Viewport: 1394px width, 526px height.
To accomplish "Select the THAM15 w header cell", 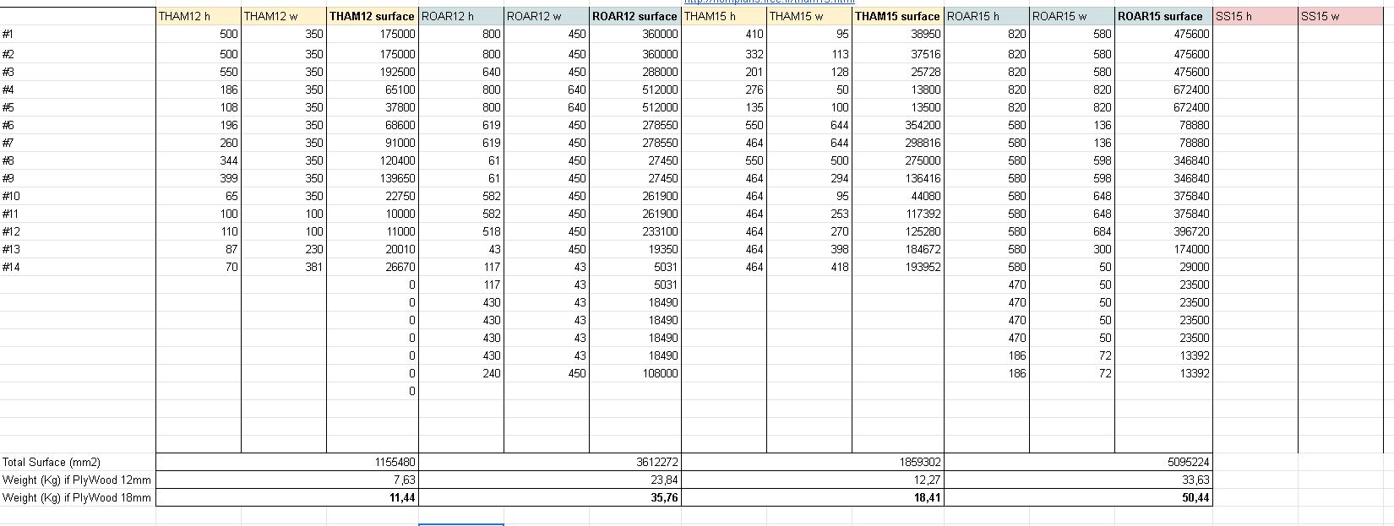I will point(809,16).
